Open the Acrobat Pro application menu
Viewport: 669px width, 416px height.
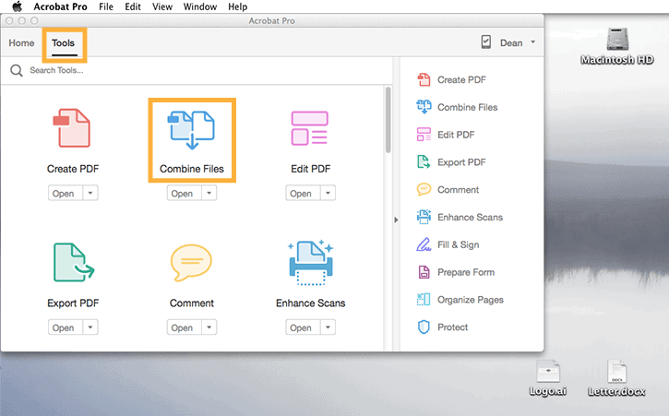[60, 6]
